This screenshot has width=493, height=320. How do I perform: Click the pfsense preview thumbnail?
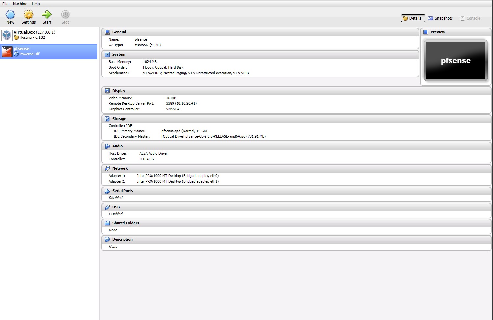click(456, 60)
